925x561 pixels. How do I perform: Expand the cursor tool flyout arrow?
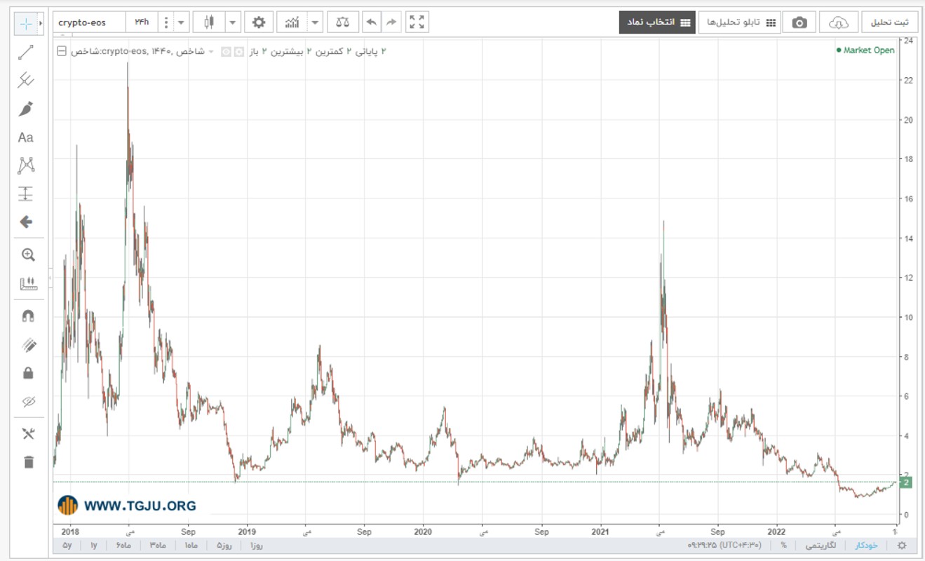(41, 23)
